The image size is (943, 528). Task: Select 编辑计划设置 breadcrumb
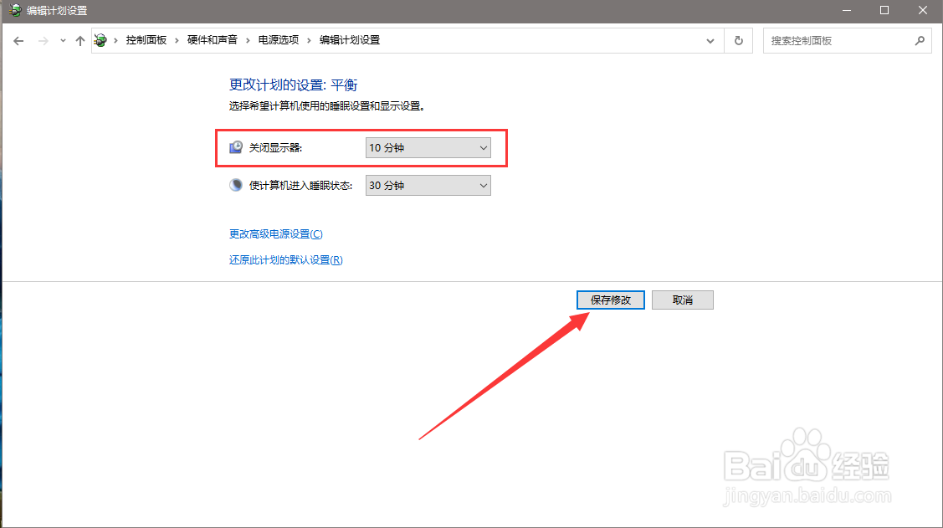pyautogui.click(x=350, y=40)
